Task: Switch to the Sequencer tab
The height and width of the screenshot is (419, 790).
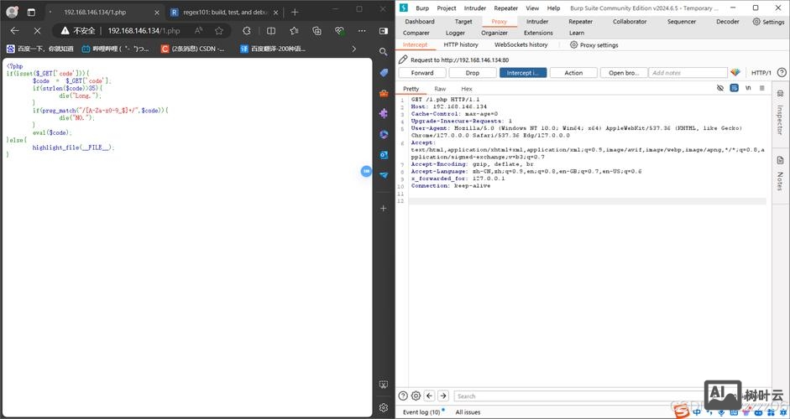Action: coord(681,22)
